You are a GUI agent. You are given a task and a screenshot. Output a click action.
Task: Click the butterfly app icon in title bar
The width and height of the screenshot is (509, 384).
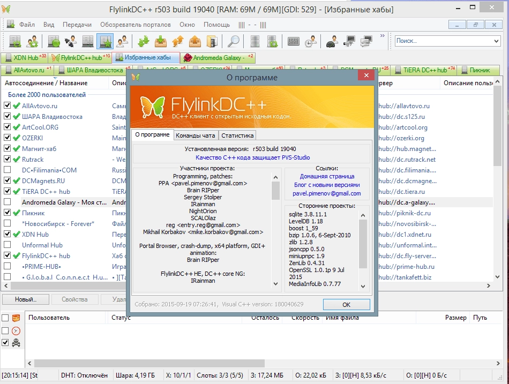(6, 9)
